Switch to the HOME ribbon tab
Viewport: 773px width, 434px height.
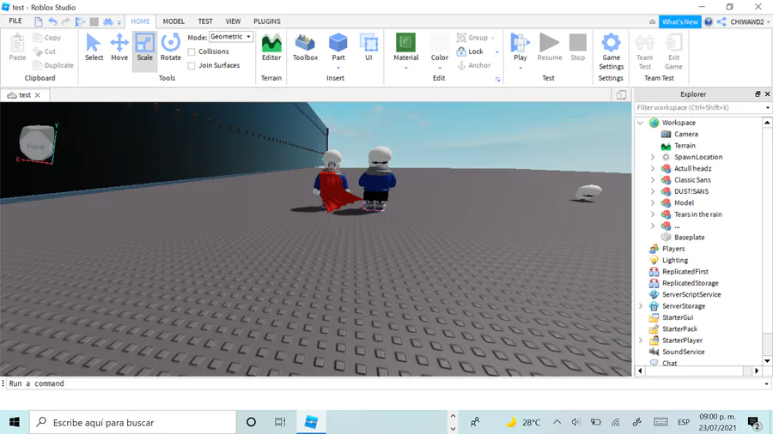coord(140,21)
